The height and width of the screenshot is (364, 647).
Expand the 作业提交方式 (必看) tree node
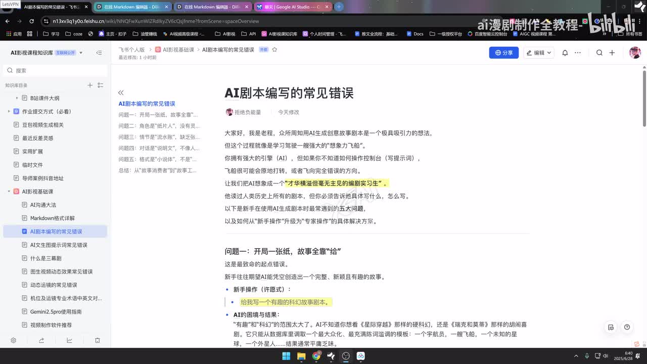pyautogui.click(x=9, y=111)
